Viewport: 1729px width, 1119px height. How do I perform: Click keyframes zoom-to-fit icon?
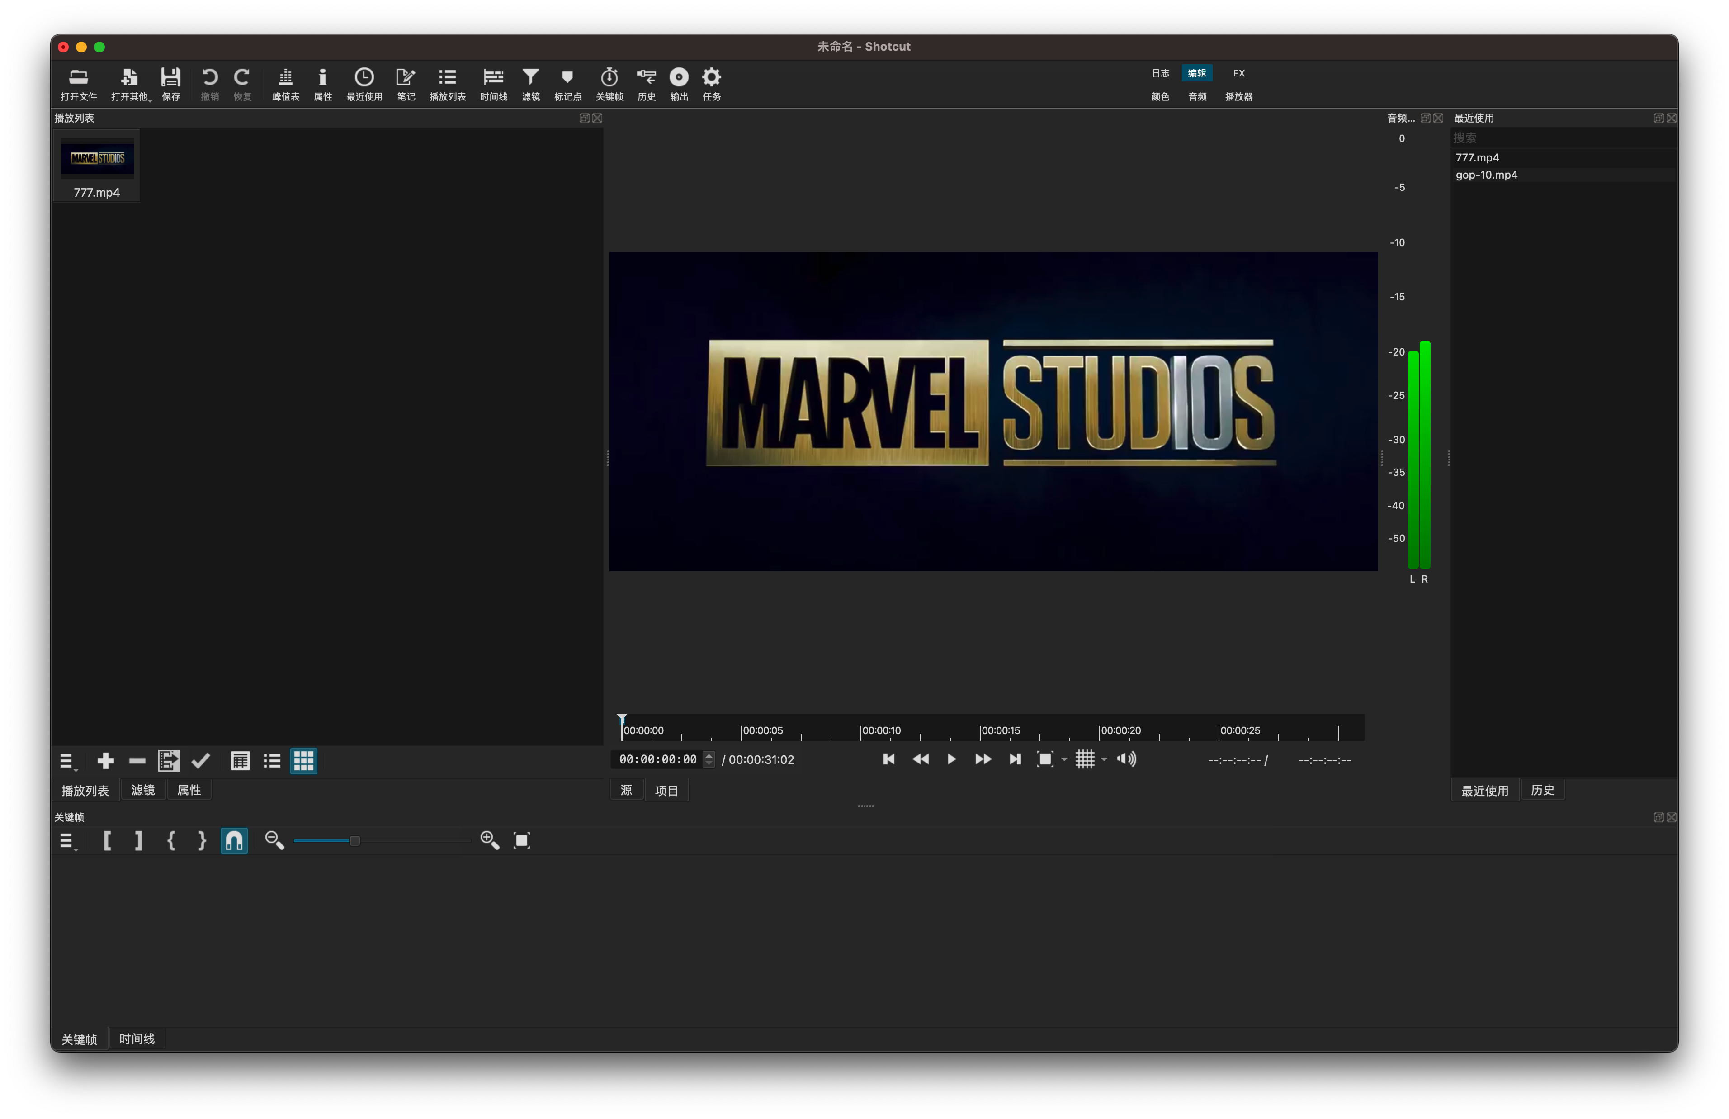click(x=521, y=841)
